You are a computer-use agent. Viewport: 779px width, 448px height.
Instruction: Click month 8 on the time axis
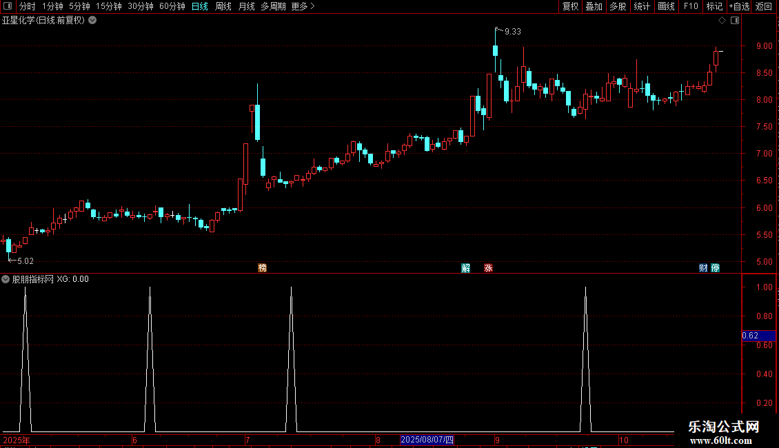[x=378, y=440]
